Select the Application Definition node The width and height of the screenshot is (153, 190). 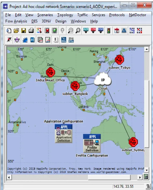(64, 134)
